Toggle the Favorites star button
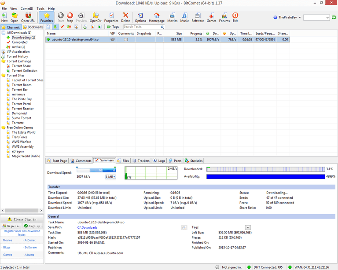Image resolution: width=338 pixels, height=270 pixels. click(x=47, y=17)
